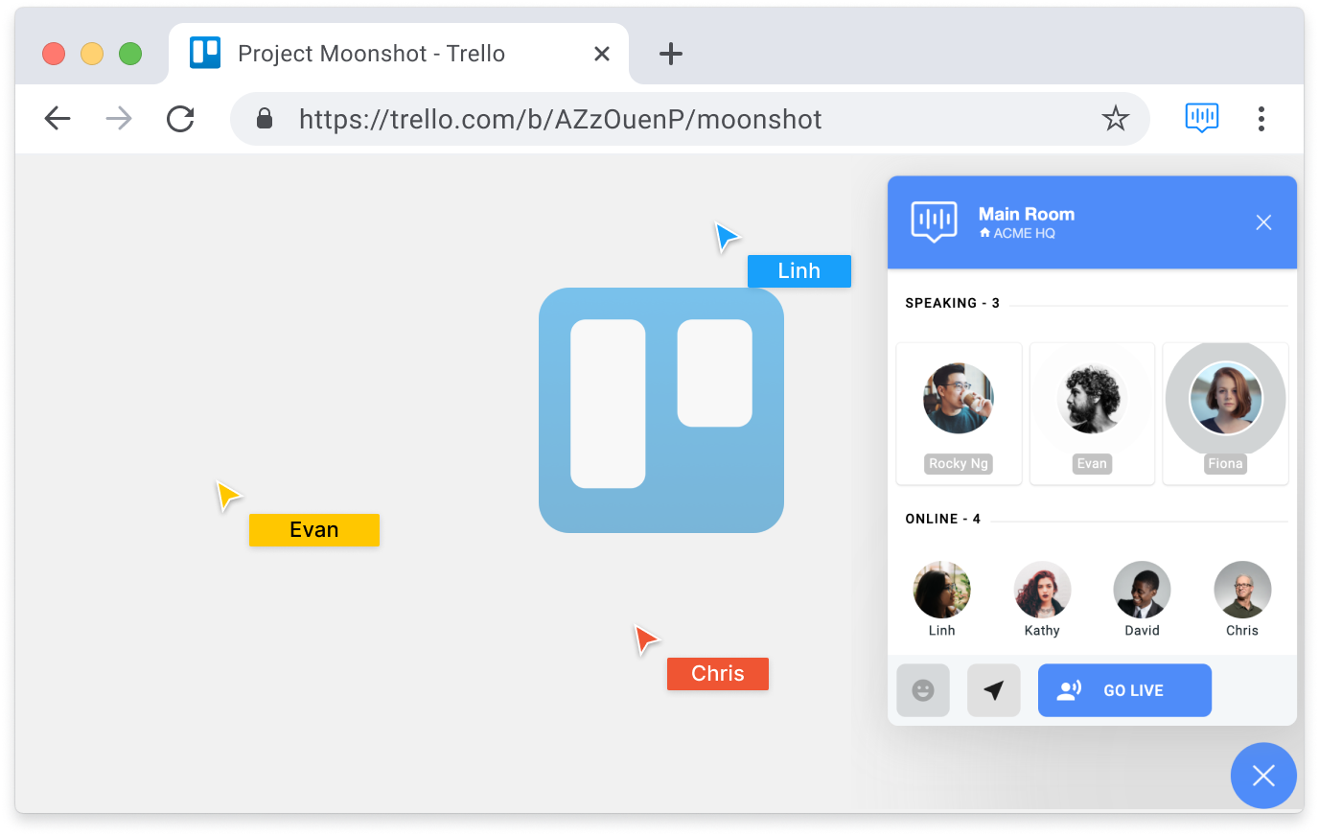Reload the Trello page
The height and width of the screenshot is (836, 1319).
[180, 119]
